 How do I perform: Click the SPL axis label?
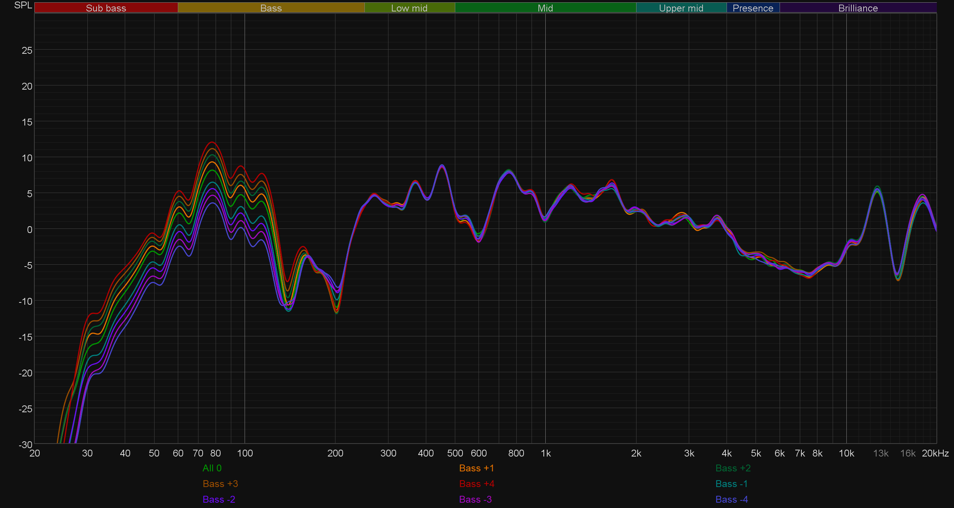23,5
